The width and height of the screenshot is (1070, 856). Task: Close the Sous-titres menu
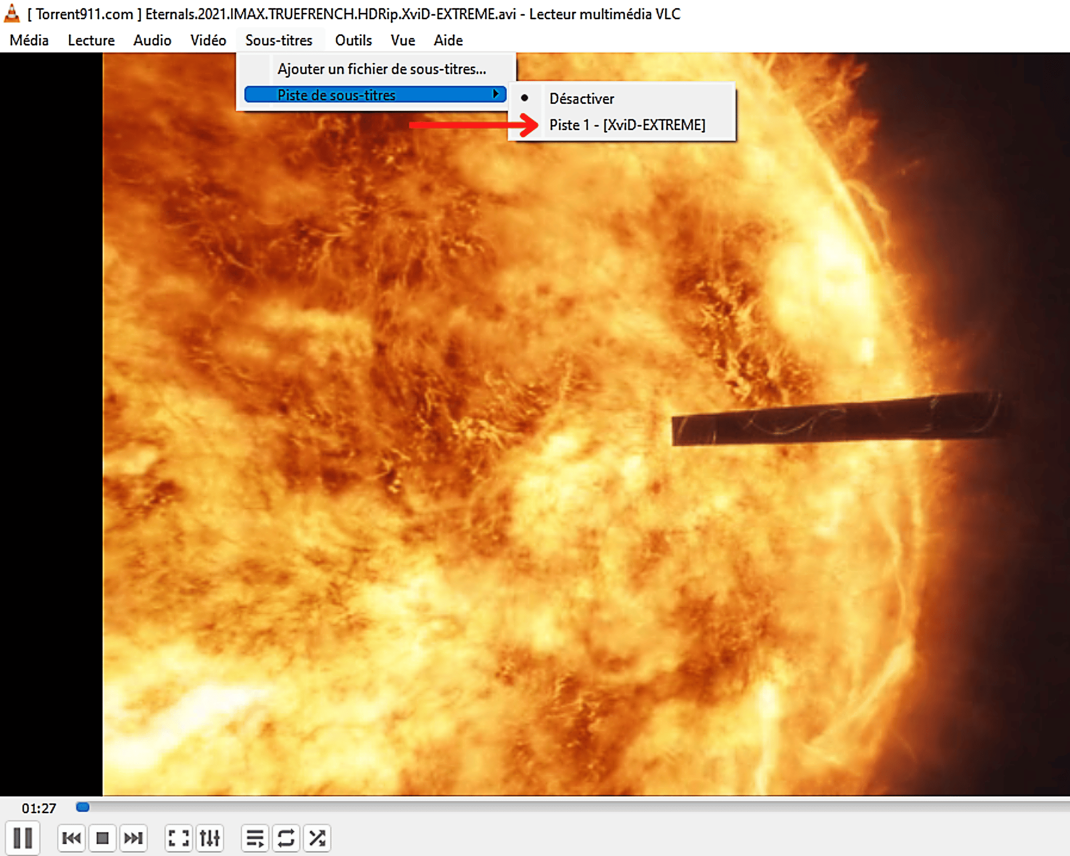(279, 40)
